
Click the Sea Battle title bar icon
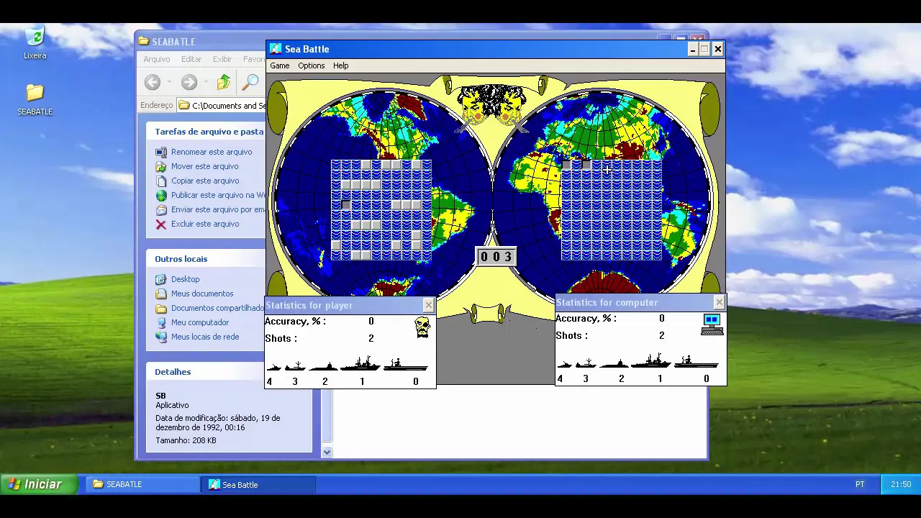point(276,49)
